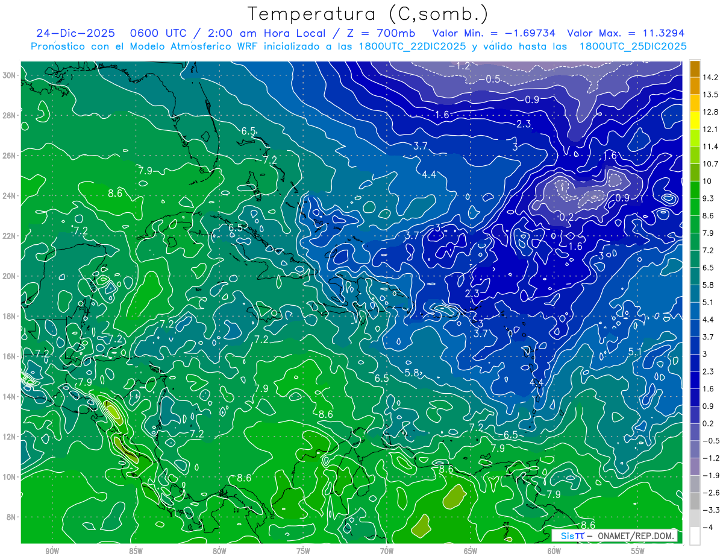Image resolution: width=723 pixels, height=559 pixels.
Task: Click the '70W' longitude axis label
Action: click(x=387, y=551)
